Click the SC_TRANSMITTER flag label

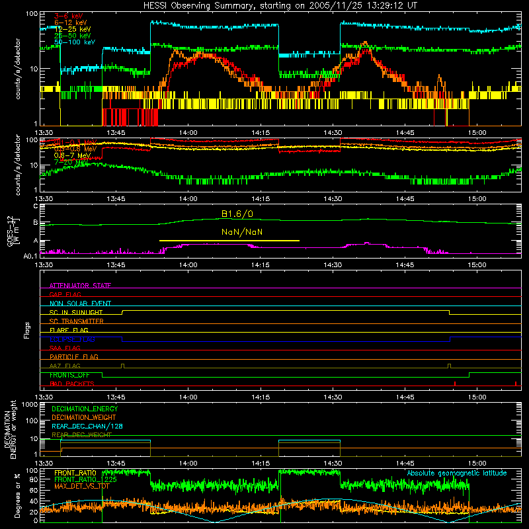tap(77, 321)
